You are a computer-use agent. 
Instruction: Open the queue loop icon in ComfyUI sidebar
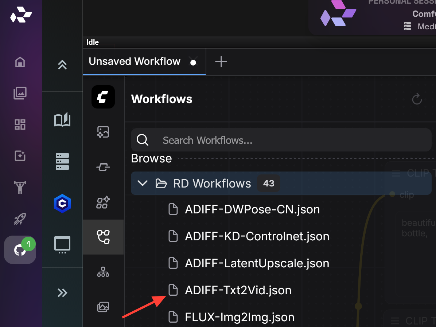click(103, 167)
